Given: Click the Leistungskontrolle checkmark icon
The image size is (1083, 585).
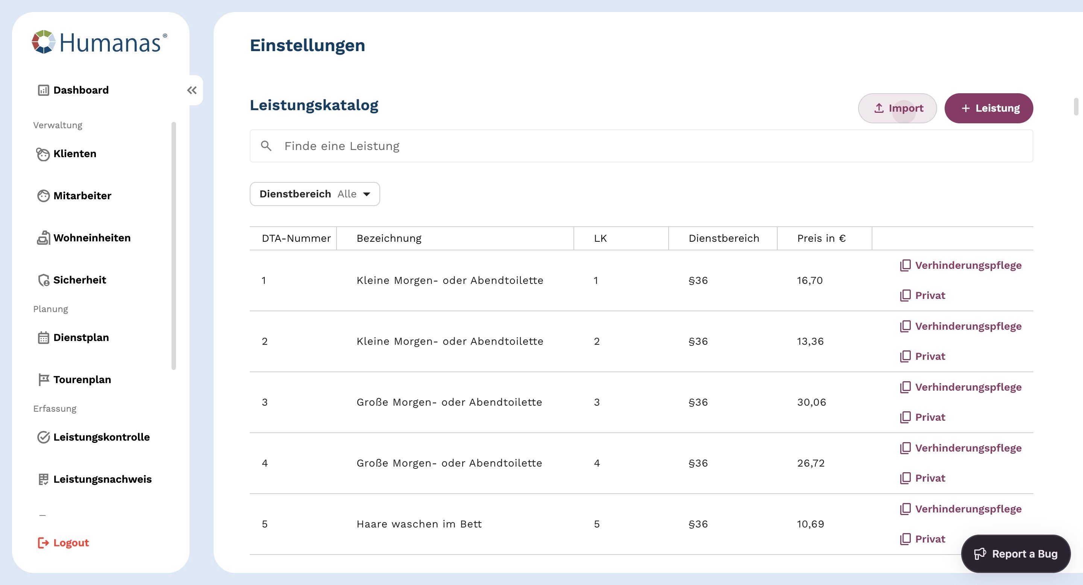Looking at the screenshot, I should [43, 438].
